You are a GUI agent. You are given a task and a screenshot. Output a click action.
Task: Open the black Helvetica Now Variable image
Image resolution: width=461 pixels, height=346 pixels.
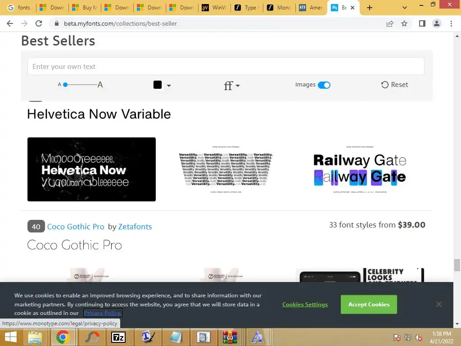pyautogui.click(x=91, y=169)
